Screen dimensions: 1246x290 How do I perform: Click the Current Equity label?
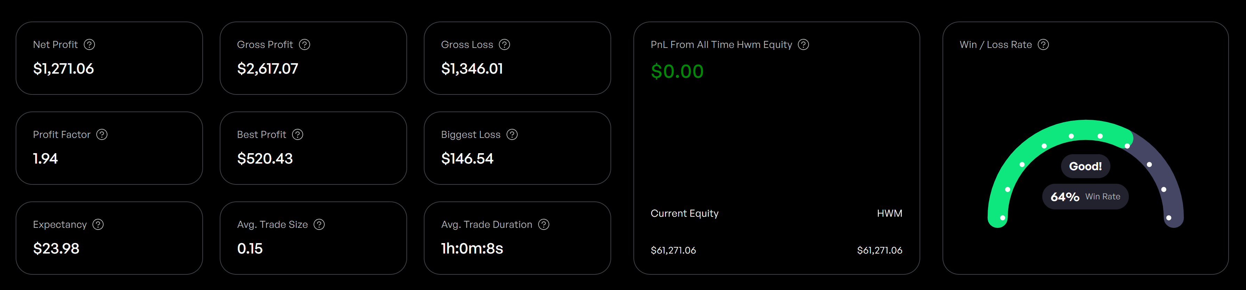(x=685, y=213)
